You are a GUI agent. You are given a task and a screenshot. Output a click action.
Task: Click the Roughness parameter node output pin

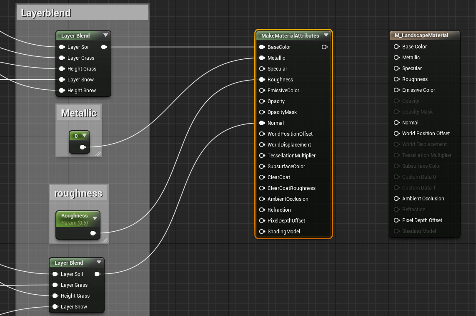[x=93, y=233]
